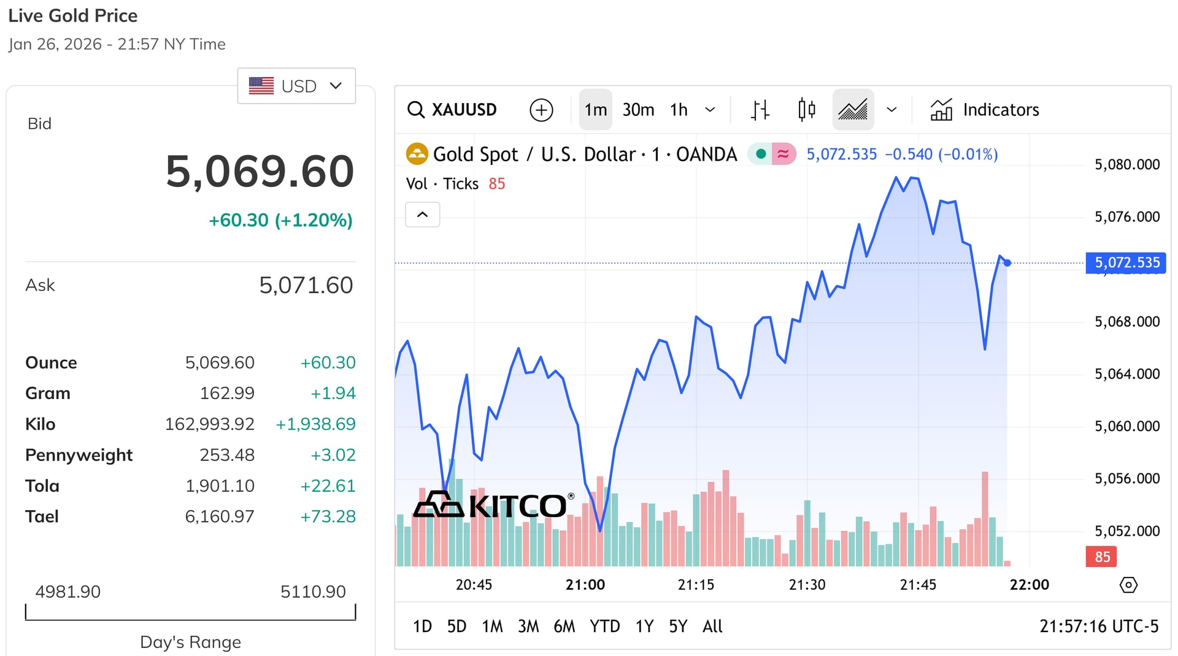Screen dimensions: 1178x656
Task: Click the 5Y range button
Action: (677, 627)
